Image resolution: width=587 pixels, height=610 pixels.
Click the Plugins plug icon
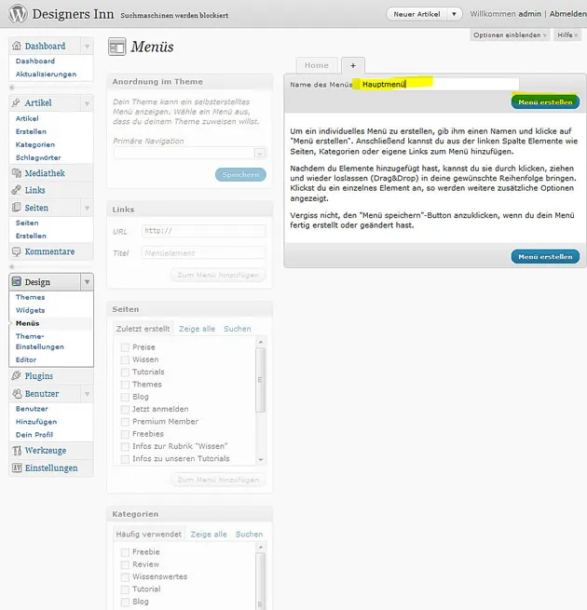[x=17, y=376]
